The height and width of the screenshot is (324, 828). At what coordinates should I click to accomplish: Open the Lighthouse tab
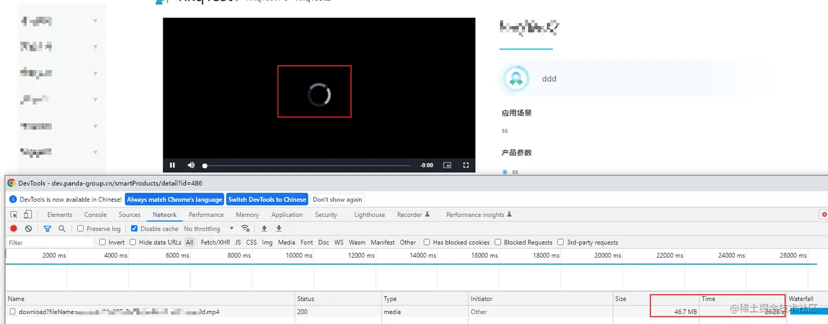(370, 215)
